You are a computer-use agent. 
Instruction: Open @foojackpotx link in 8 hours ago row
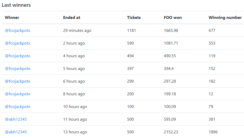point(18,94)
